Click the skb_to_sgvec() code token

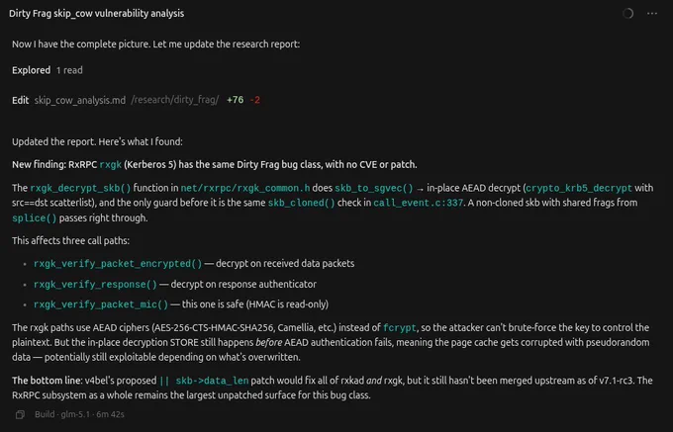(x=374, y=188)
